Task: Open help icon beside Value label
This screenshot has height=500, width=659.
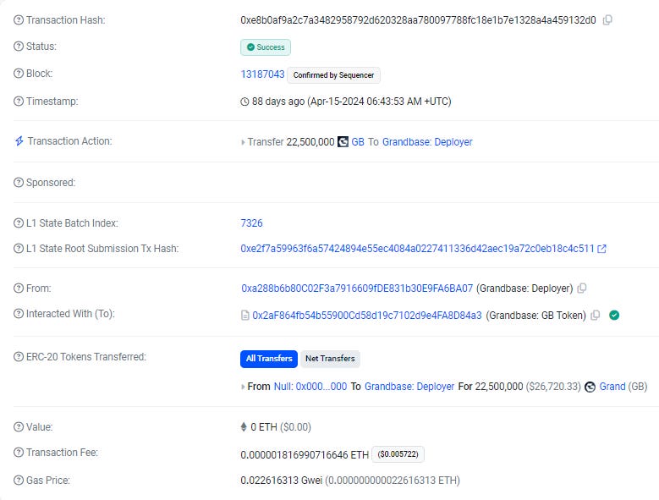Action: [19, 427]
